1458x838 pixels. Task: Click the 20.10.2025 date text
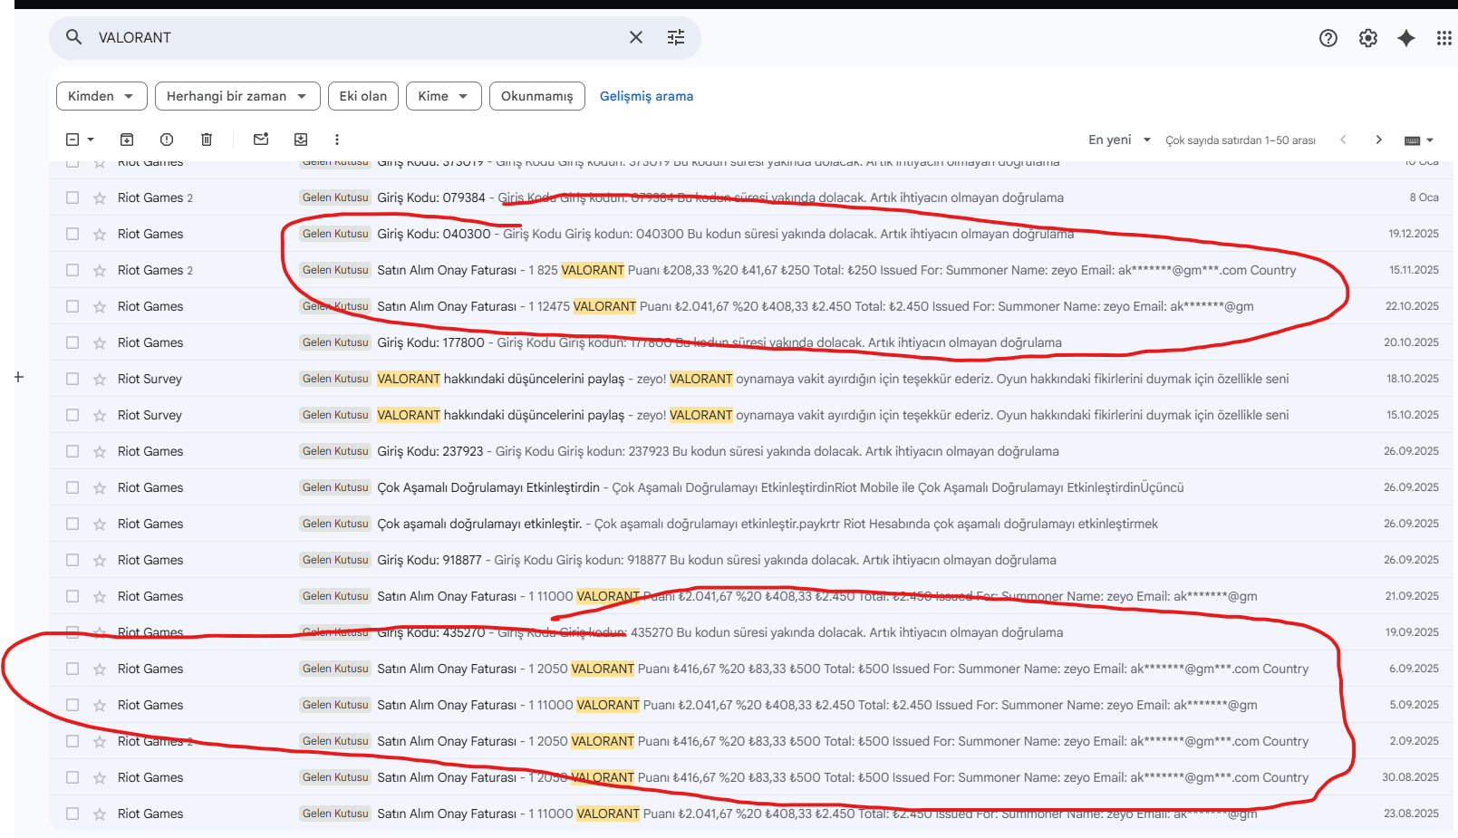[x=1411, y=342]
